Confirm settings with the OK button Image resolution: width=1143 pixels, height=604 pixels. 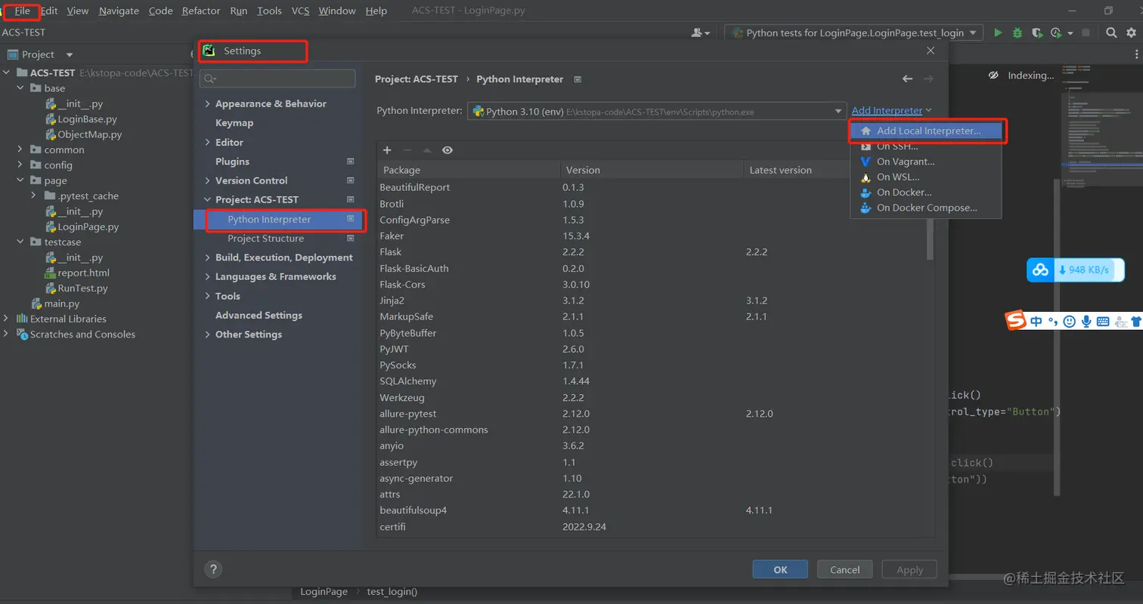780,570
